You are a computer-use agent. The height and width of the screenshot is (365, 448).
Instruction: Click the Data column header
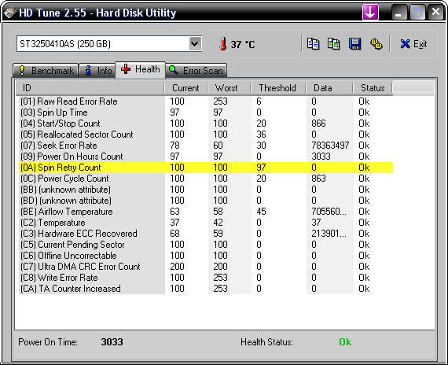(x=329, y=88)
